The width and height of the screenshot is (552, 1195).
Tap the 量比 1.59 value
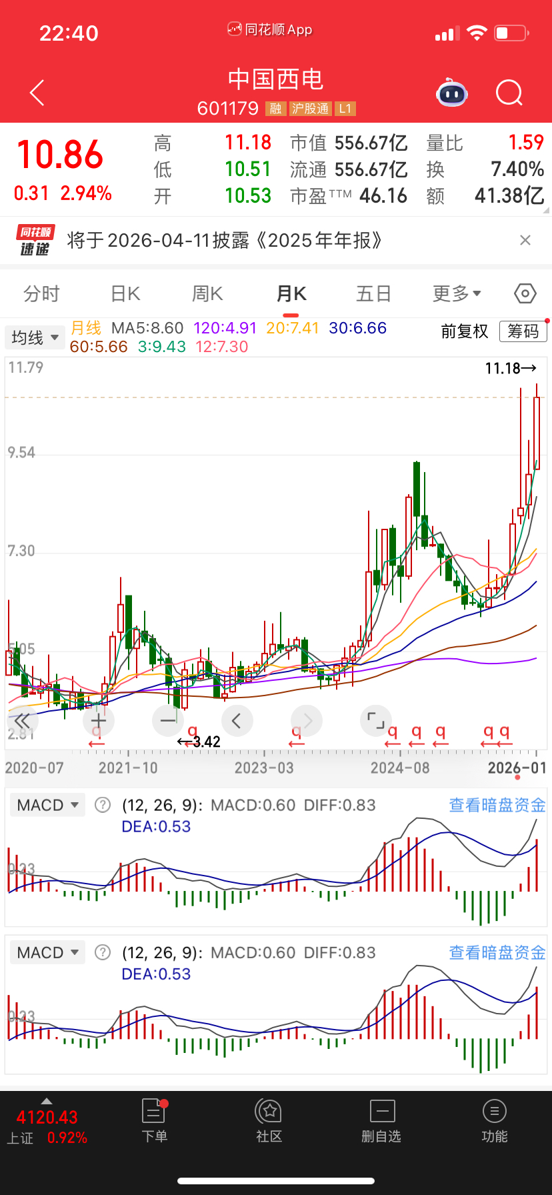[x=526, y=143]
